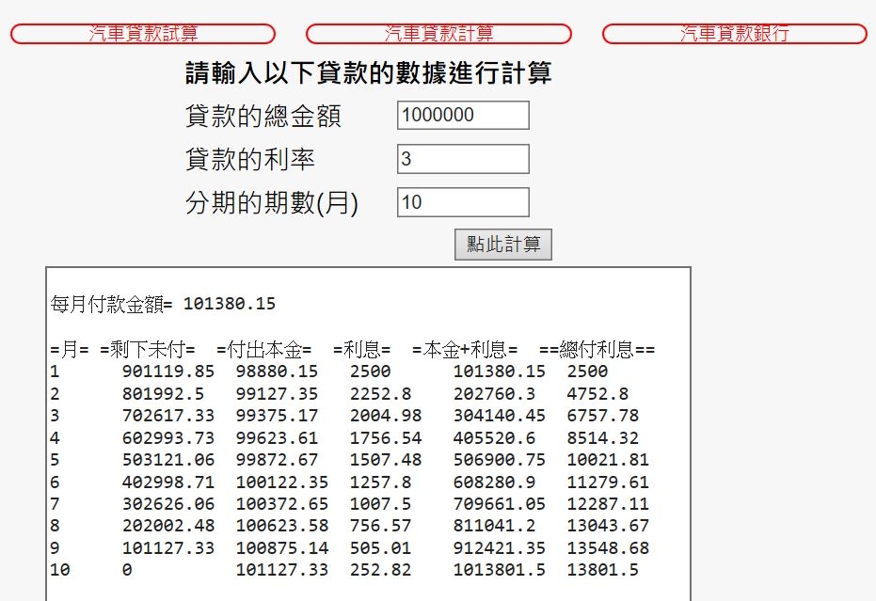Click the 分期的期數(月) label
The image size is (876, 601).
coord(272,203)
